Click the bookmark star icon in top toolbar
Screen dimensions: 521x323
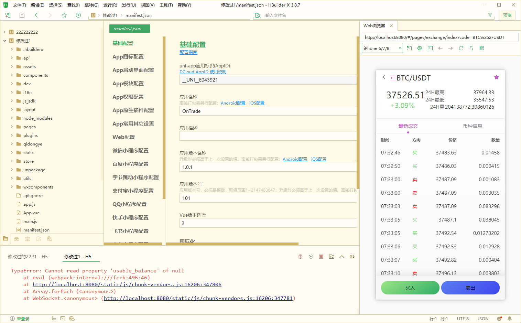click(64, 15)
